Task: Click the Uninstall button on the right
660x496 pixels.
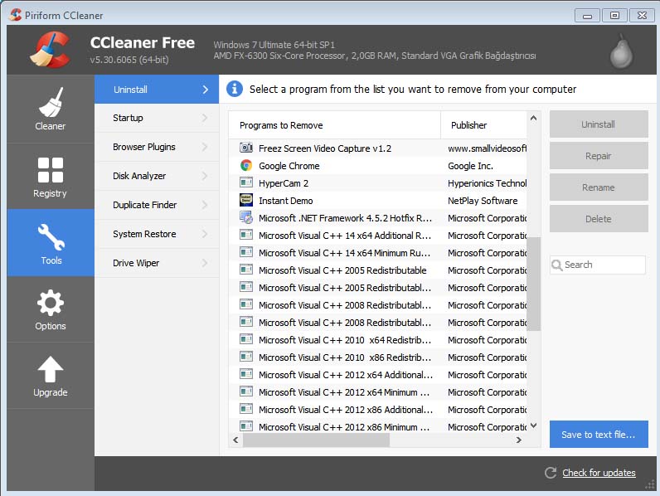Action: (599, 124)
